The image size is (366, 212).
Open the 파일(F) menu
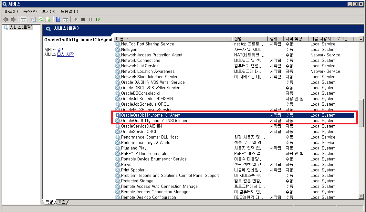(x=11, y=11)
